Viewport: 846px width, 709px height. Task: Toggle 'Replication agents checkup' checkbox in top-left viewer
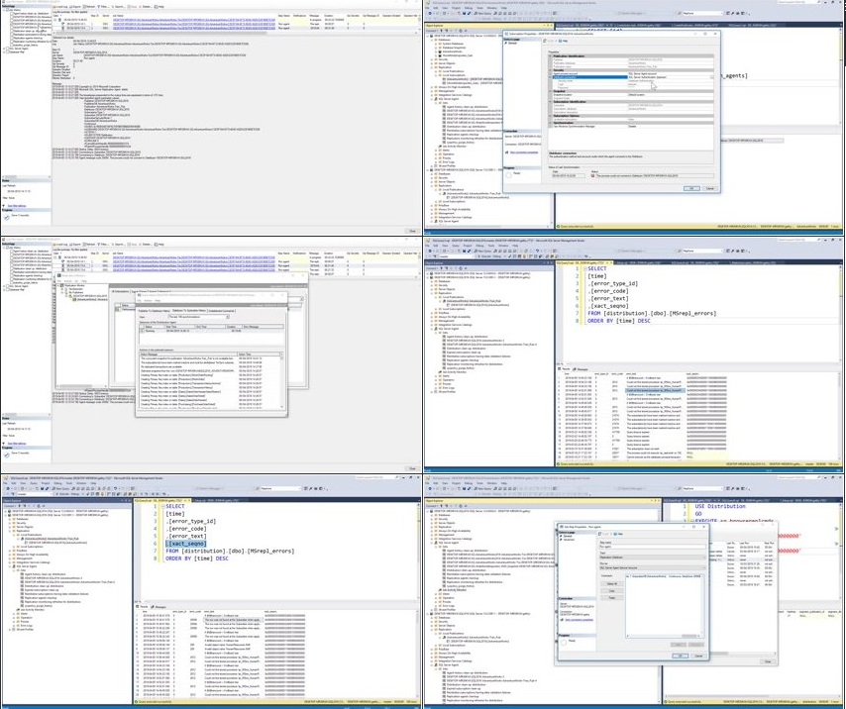(13, 39)
